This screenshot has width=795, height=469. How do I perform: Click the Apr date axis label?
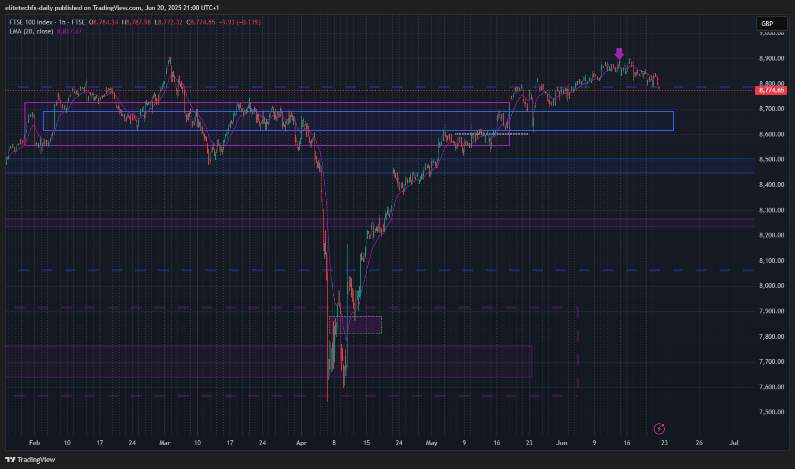click(301, 443)
